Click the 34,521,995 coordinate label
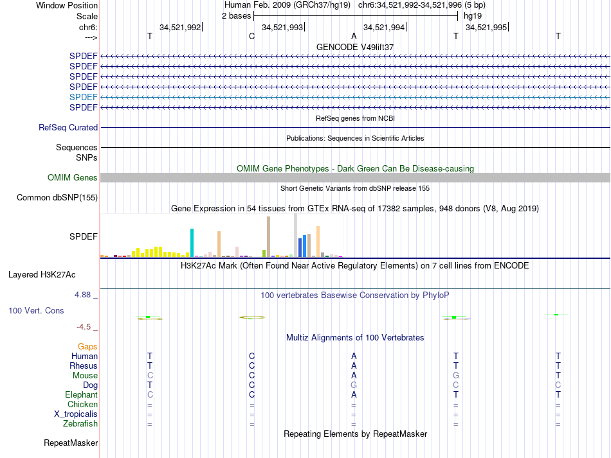Viewport: 611px width, 458px height. [486, 27]
